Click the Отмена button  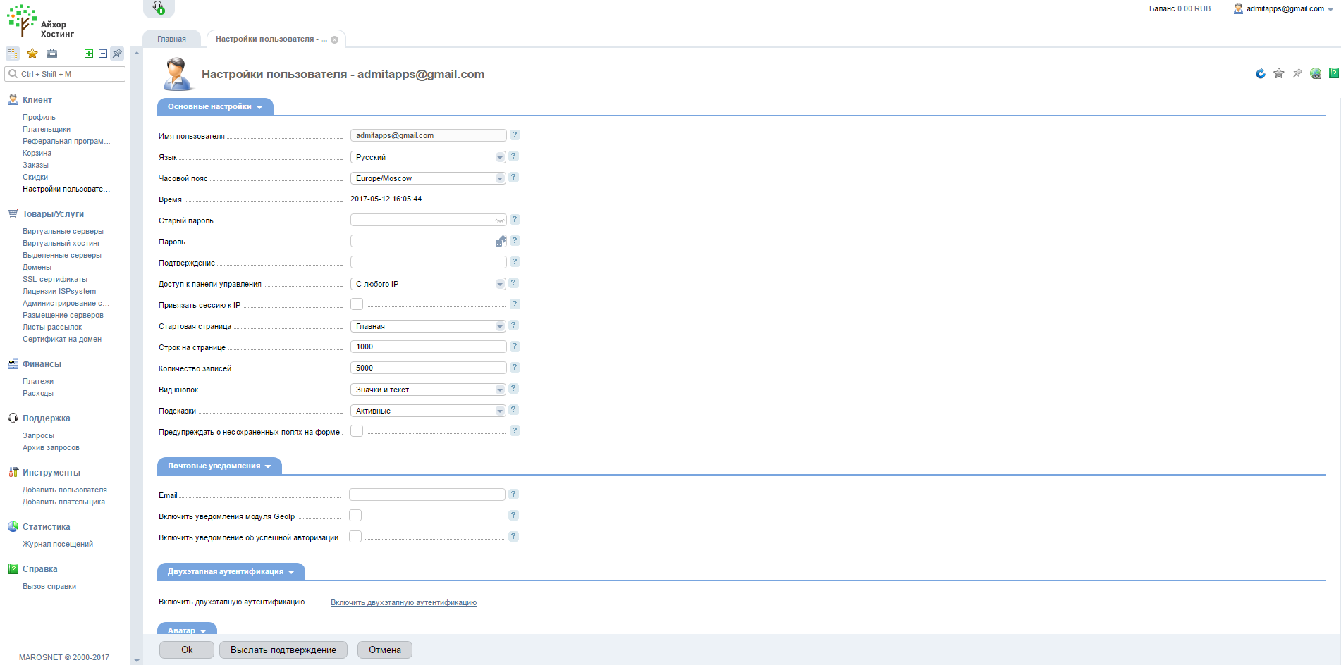point(385,650)
